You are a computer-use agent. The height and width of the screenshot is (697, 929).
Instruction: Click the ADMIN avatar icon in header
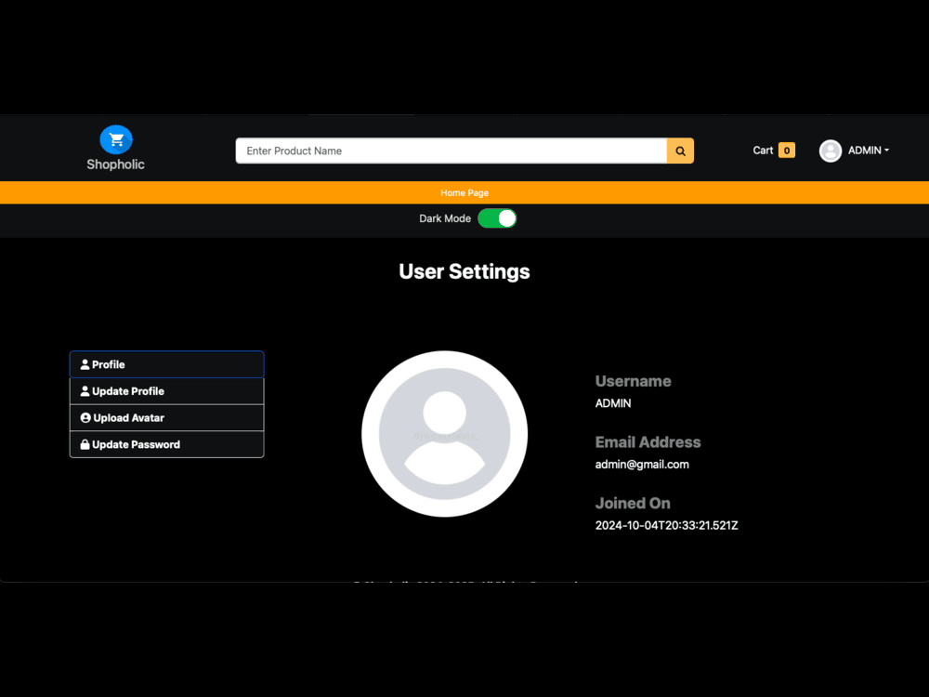coord(830,151)
